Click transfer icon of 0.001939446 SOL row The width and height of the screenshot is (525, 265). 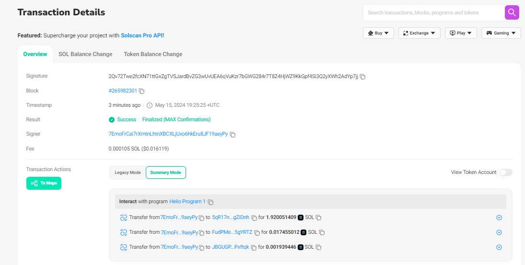pos(124,247)
